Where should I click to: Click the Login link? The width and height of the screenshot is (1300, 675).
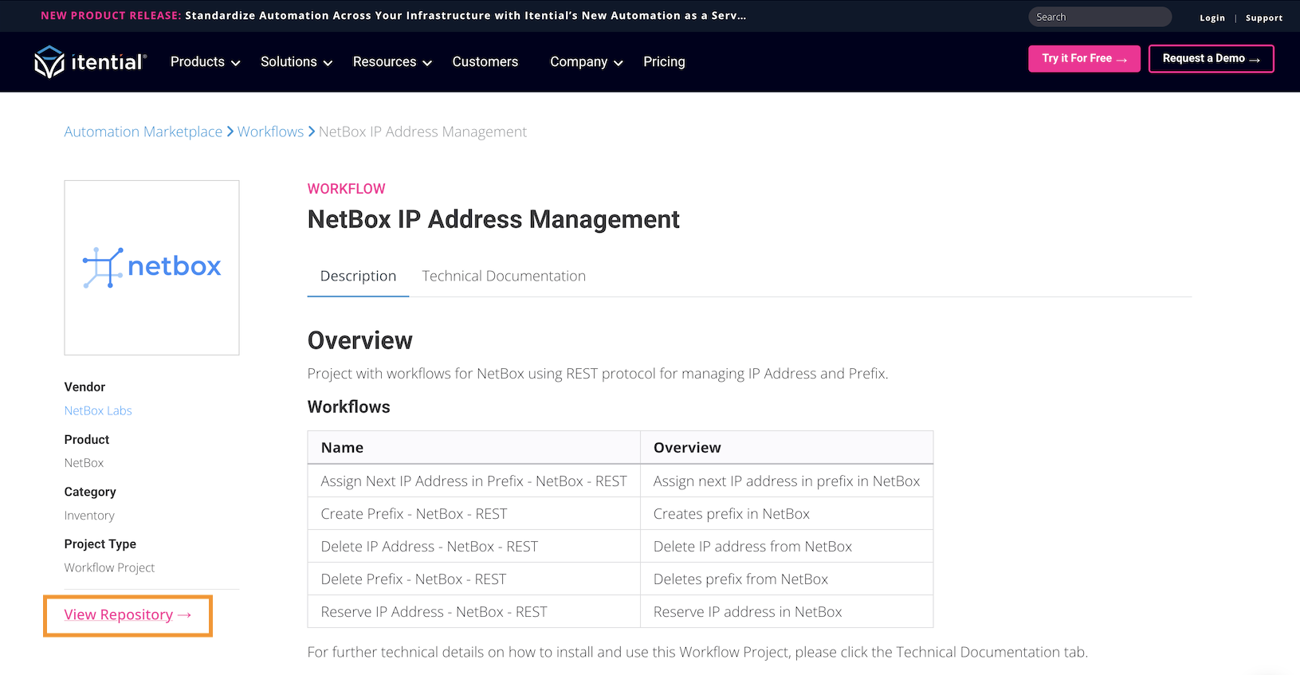point(1212,18)
